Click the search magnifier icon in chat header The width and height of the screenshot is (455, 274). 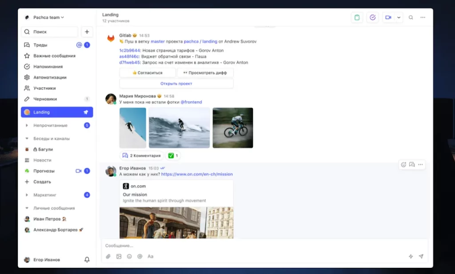411,17
